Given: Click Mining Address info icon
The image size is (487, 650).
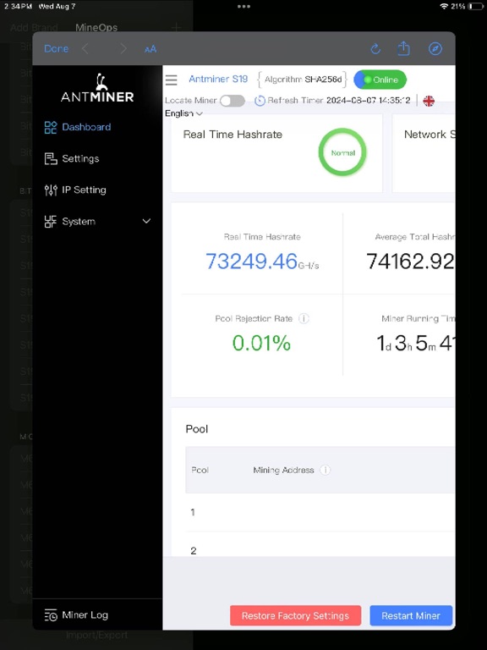Looking at the screenshot, I should 326,470.
